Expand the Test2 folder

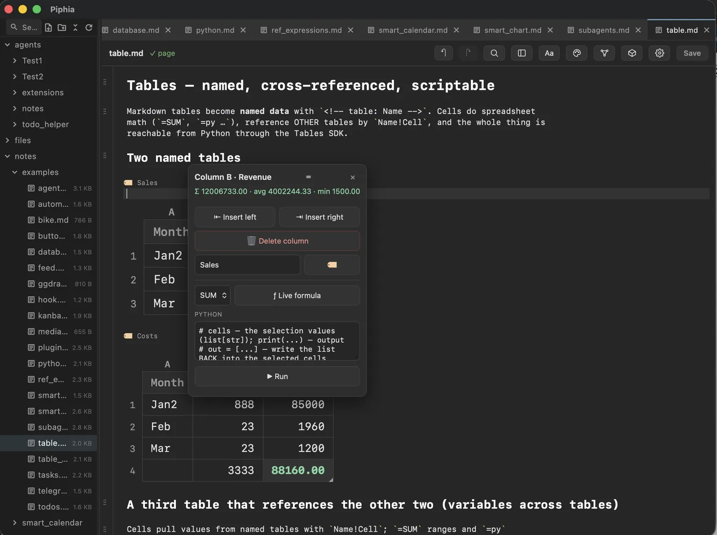[15, 76]
